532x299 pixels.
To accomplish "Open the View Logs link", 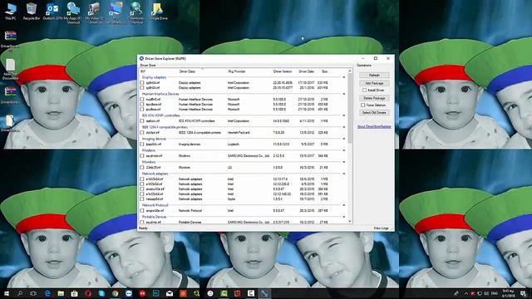I will 381,228.
